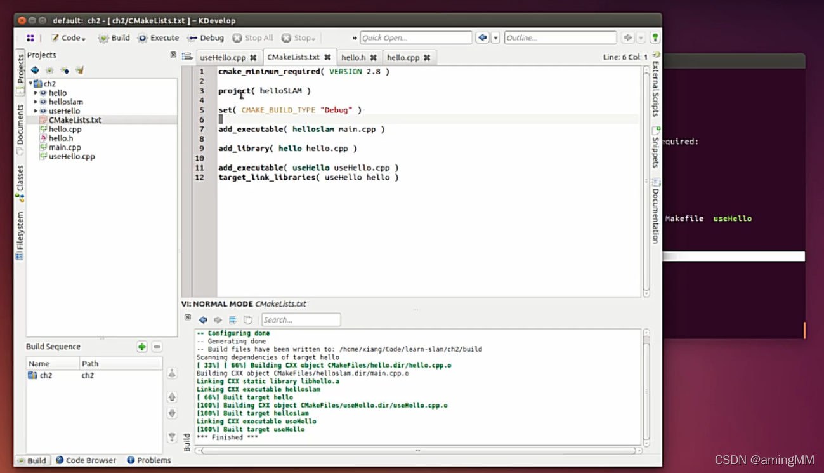This screenshot has width=824, height=473.
Task: Start Debug from the toolbar
Action: click(206, 38)
